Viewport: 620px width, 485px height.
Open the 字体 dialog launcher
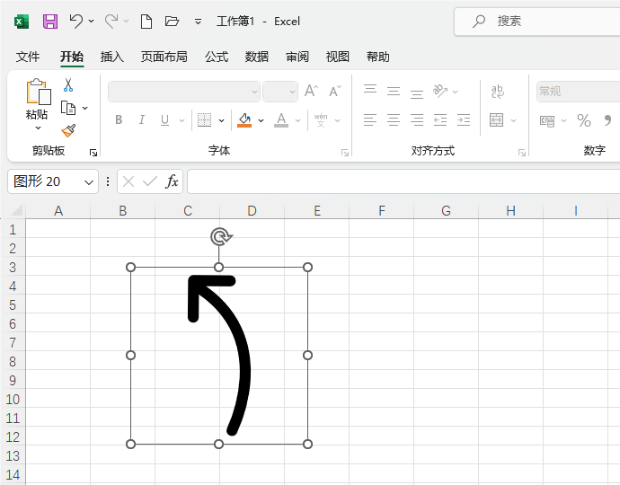coord(345,153)
